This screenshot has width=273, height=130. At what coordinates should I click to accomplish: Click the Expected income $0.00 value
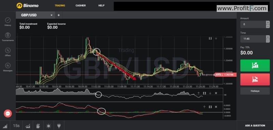[x=52, y=27]
